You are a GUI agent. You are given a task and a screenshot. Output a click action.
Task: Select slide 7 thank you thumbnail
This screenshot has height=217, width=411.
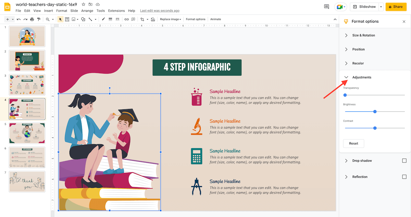click(27, 181)
